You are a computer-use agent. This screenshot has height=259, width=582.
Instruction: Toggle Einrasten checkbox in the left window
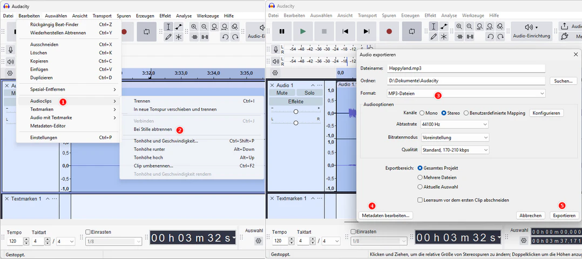coord(88,232)
